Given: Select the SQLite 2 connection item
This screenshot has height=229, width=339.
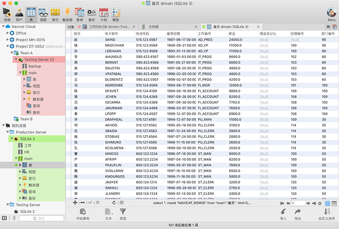Looking at the screenshot, I should (x=27, y=212).
